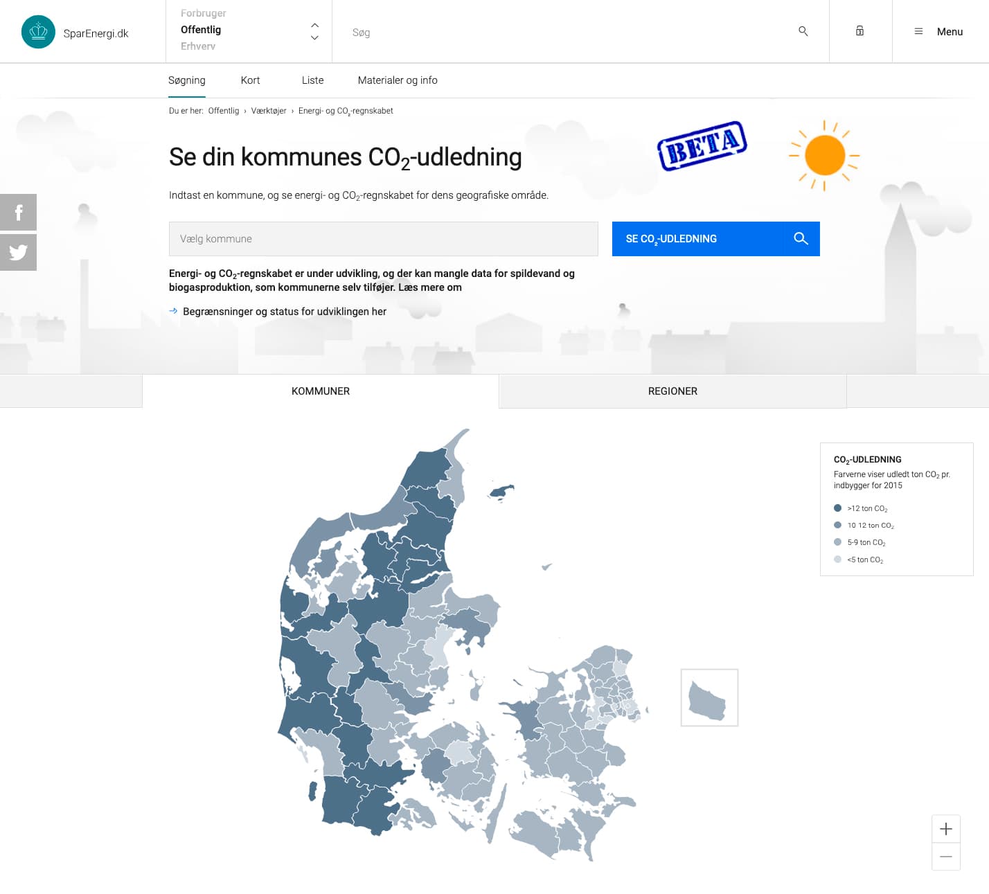The height and width of the screenshot is (894, 989).
Task: Switch to Kort tab
Action: 250,80
